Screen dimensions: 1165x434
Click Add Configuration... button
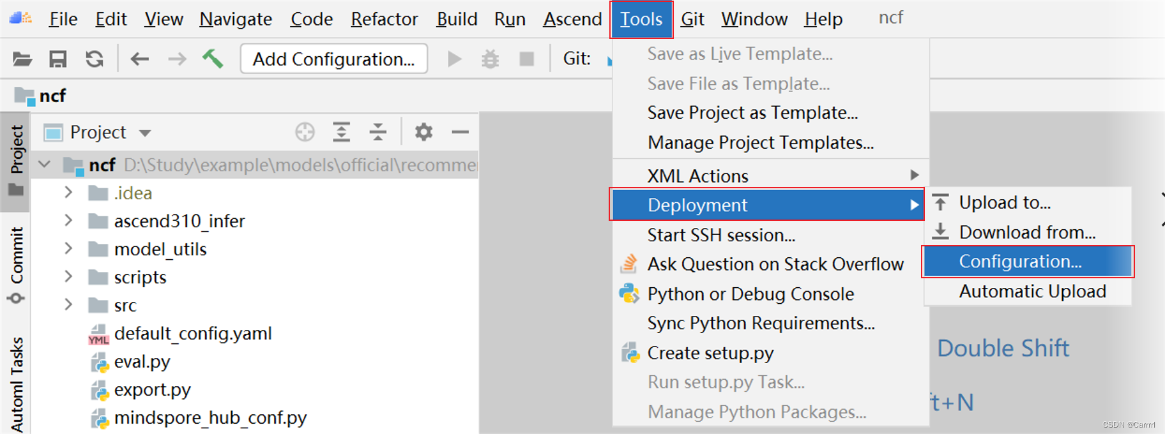point(333,59)
